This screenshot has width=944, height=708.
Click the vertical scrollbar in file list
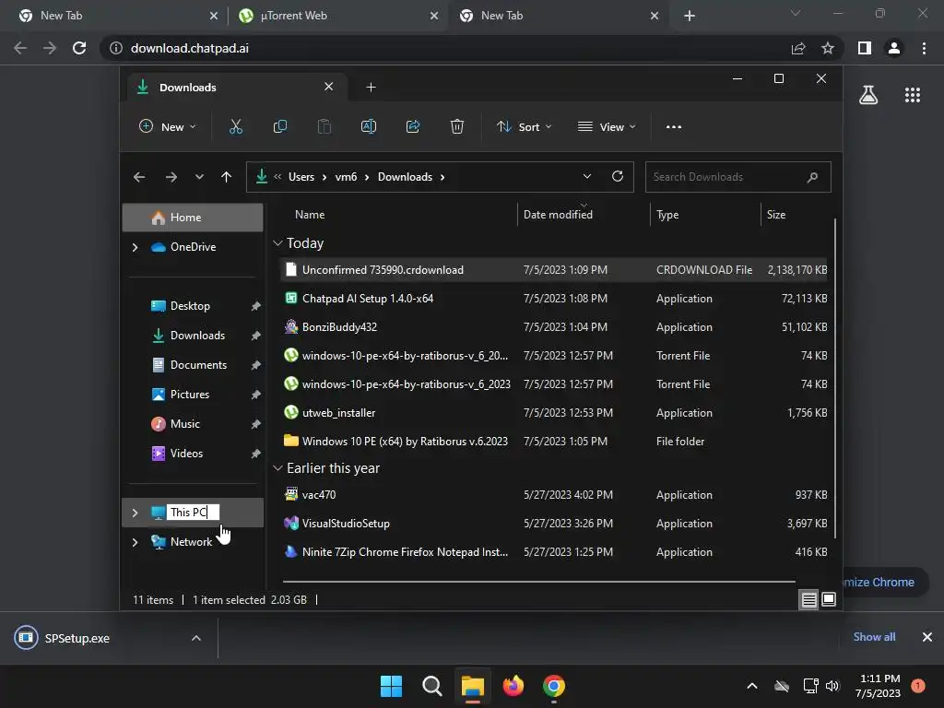coord(835,378)
